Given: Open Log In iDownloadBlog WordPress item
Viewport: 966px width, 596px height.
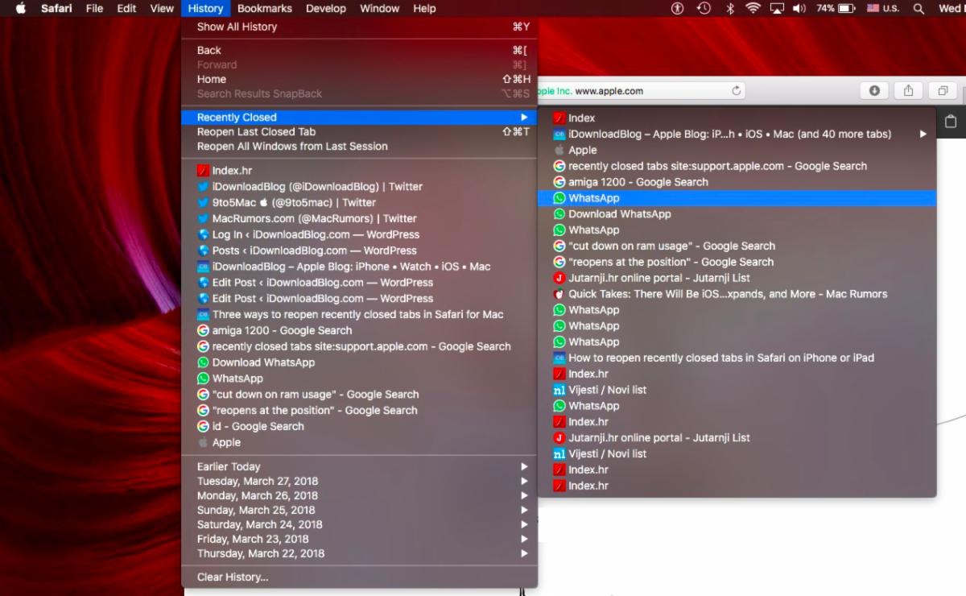Looking at the screenshot, I should click(x=360, y=234).
